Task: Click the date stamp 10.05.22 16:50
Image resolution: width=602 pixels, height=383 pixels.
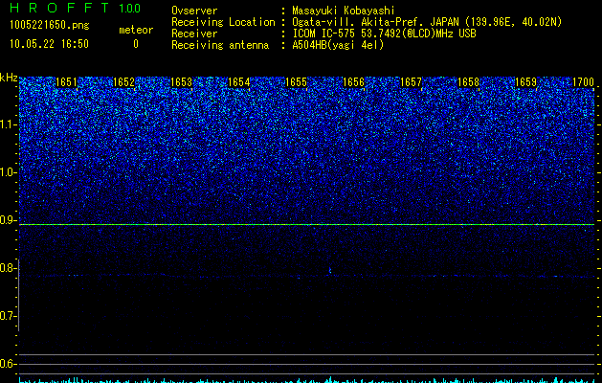Action: click(49, 44)
